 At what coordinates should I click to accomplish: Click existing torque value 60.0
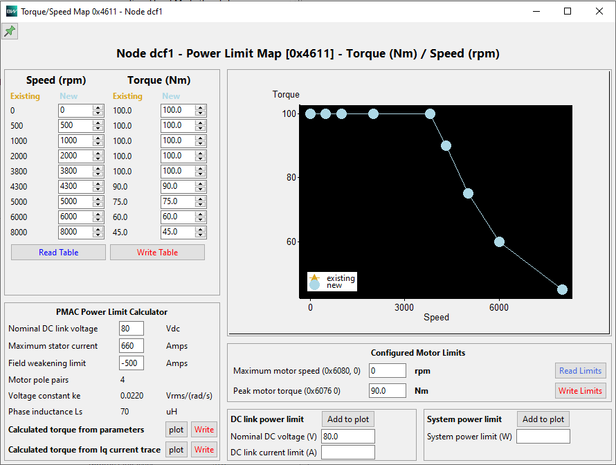pyautogui.click(x=120, y=217)
